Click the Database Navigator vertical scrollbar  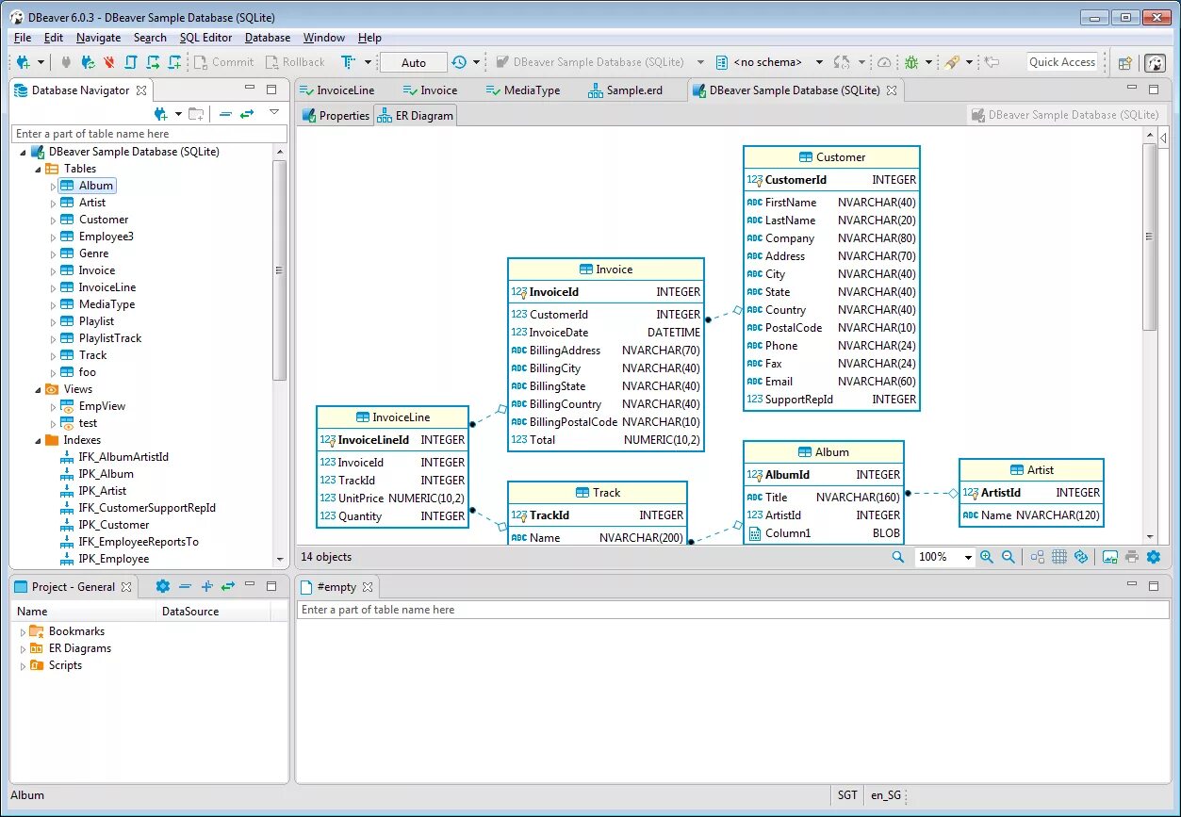(279, 270)
